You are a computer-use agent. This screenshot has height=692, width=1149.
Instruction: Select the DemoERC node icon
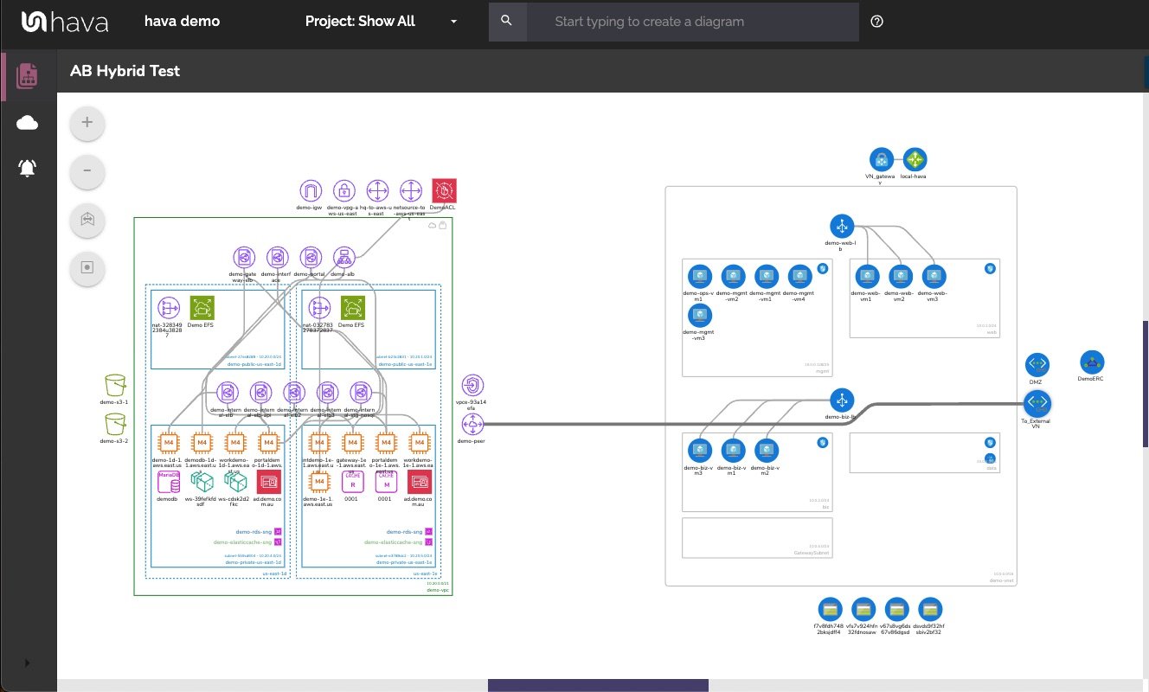point(1091,362)
